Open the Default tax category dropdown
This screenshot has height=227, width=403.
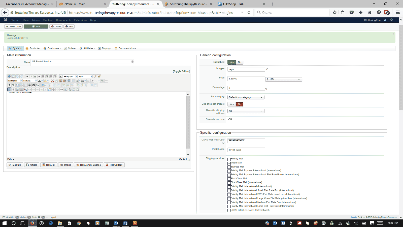[x=246, y=97]
